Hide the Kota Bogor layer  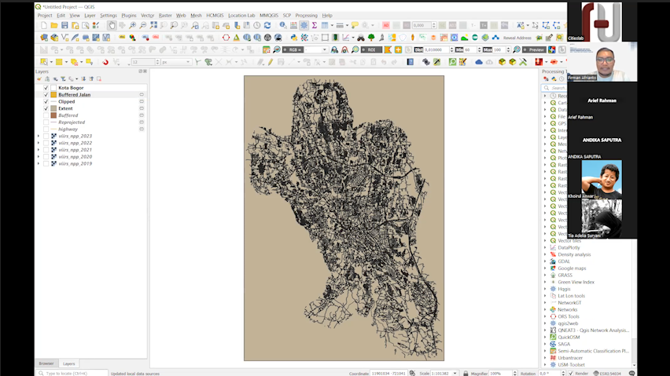click(46, 88)
